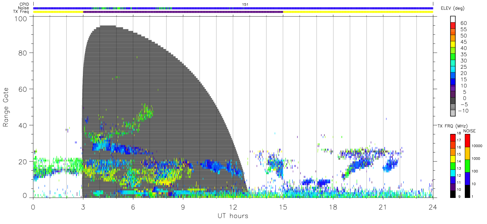
Task: Click elevation colorbar value 30
Action: (x=464, y=61)
